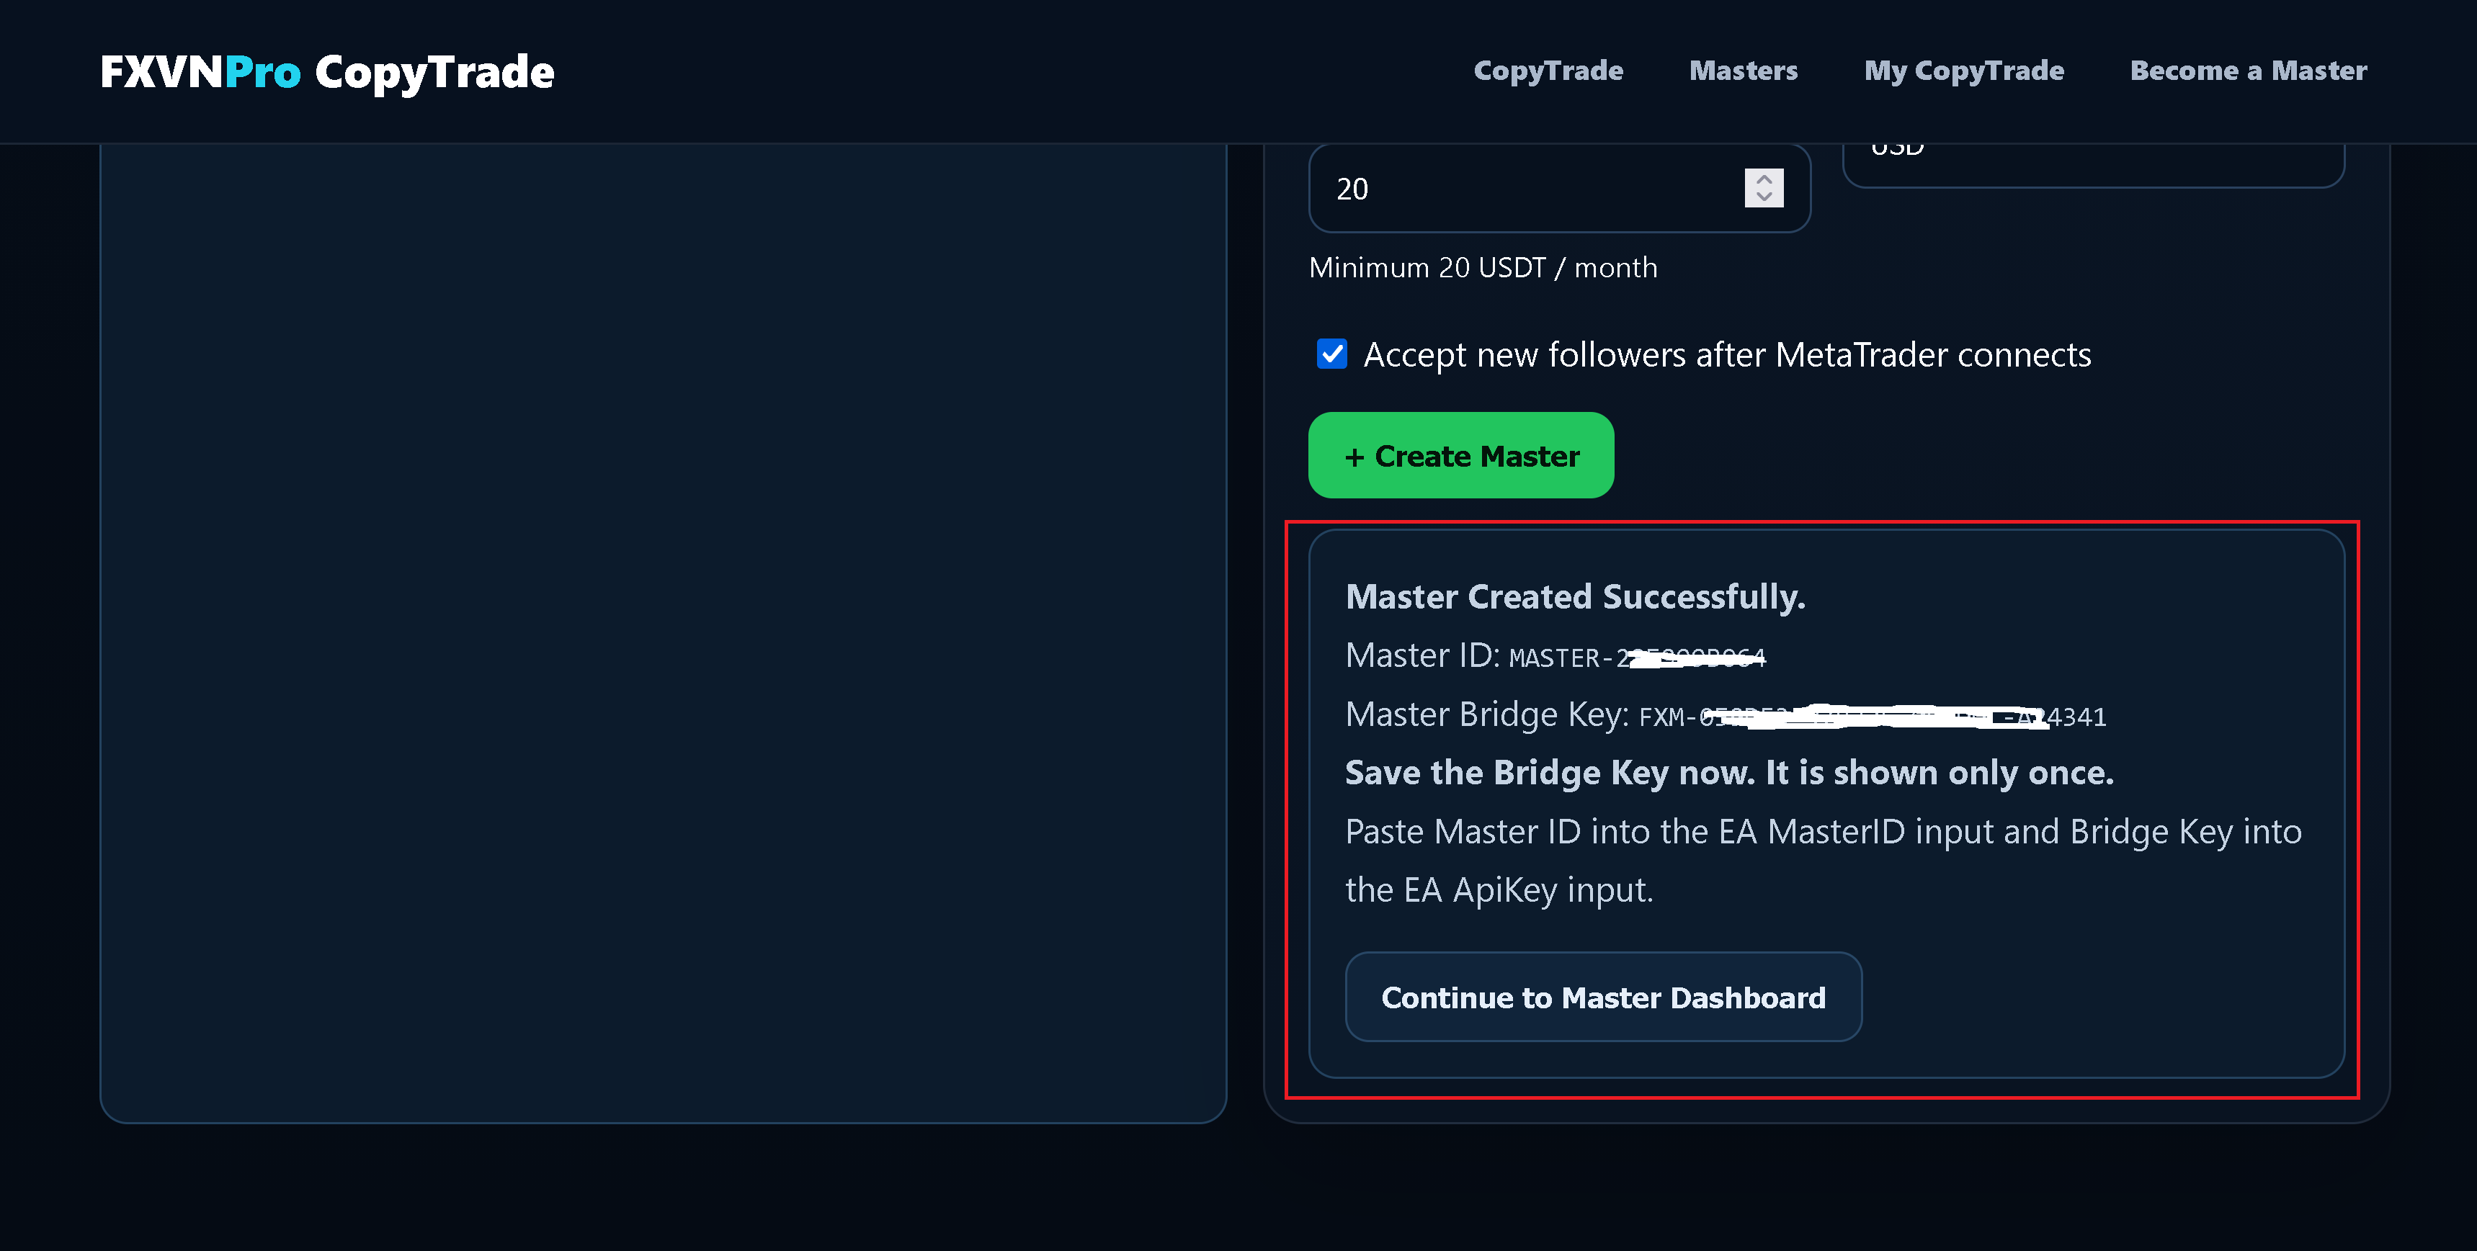Click the fee input showing 20
Screen dimensions: 2477x1251
coord(1558,189)
